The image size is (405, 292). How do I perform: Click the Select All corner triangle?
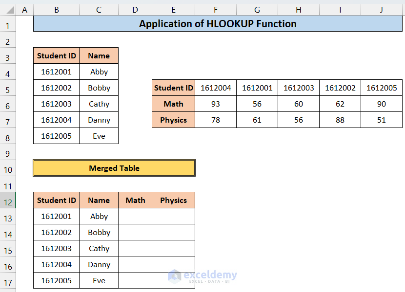click(10, 10)
